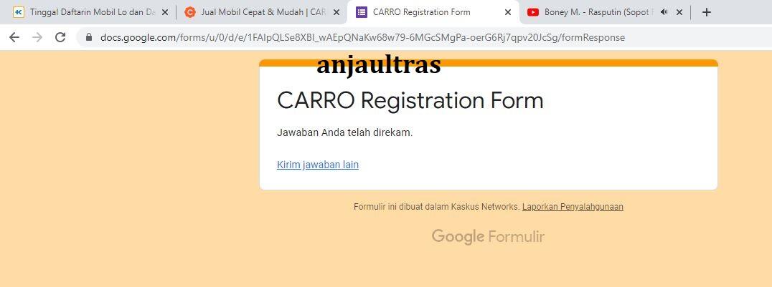Click the Google Forms favicon on third tab
The image size is (772, 287).
pyautogui.click(x=362, y=12)
